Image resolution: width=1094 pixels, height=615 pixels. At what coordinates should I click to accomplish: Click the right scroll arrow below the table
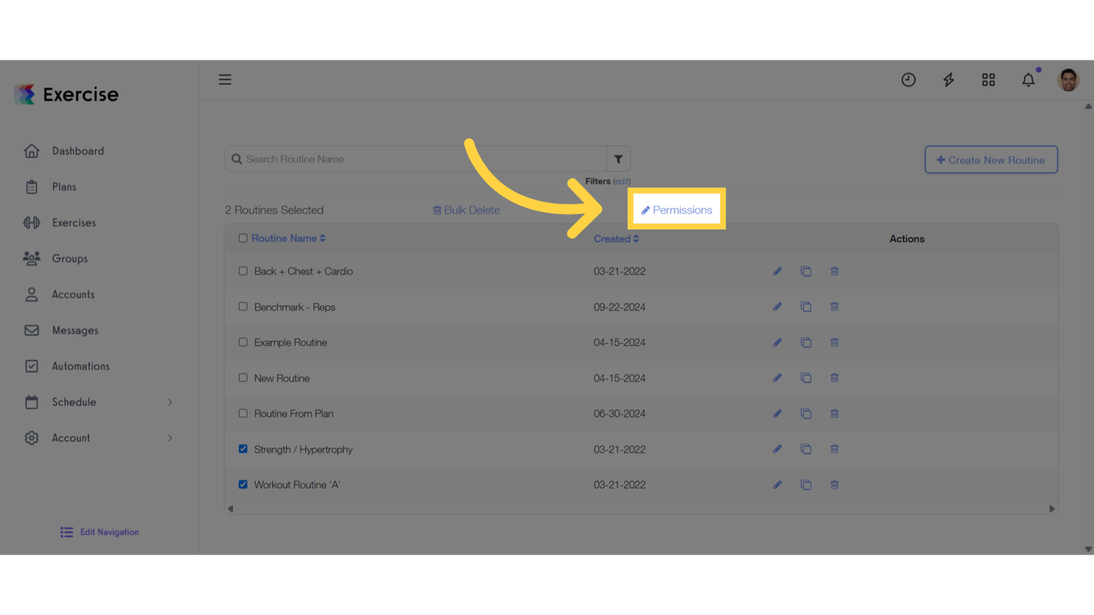coord(1052,508)
